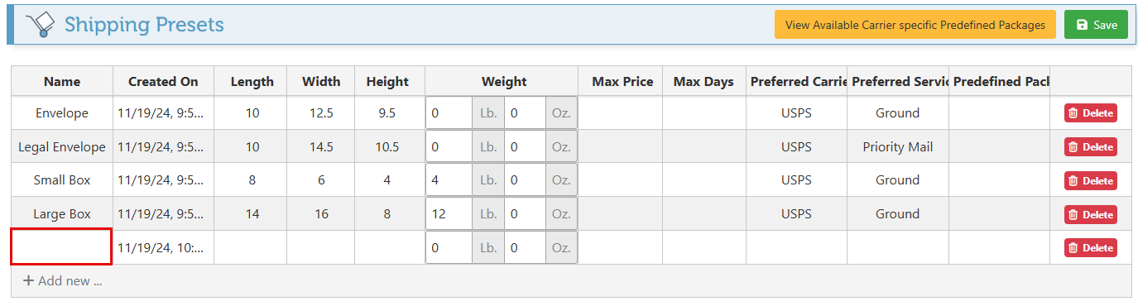Delete the Large Box preset
The width and height of the screenshot is (1138, 306).
1091,214
